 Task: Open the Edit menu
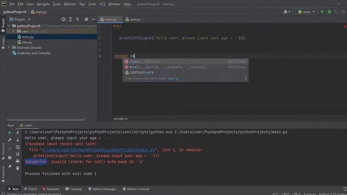click(21, 4)
